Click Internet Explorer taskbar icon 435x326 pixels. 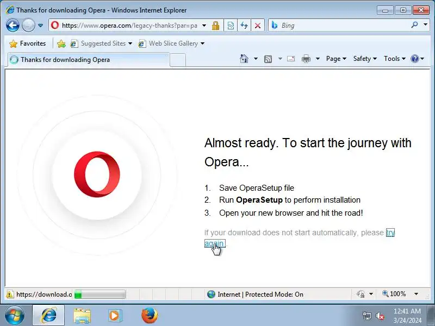[x=48, y=316]
